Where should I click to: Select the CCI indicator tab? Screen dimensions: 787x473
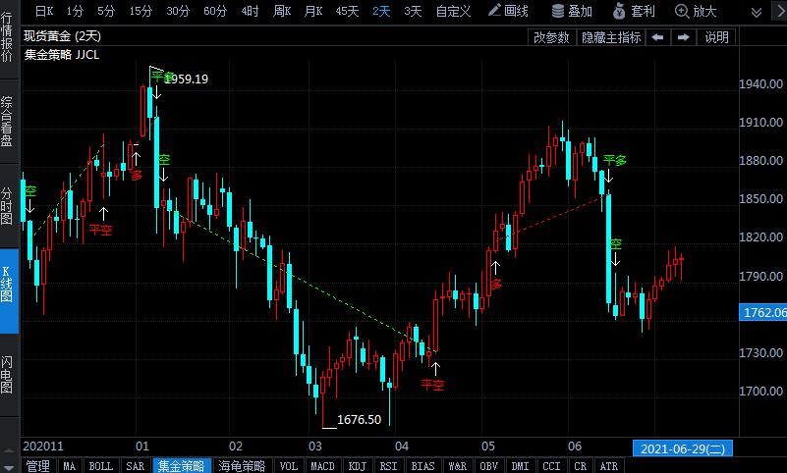(x=551, y=466)
